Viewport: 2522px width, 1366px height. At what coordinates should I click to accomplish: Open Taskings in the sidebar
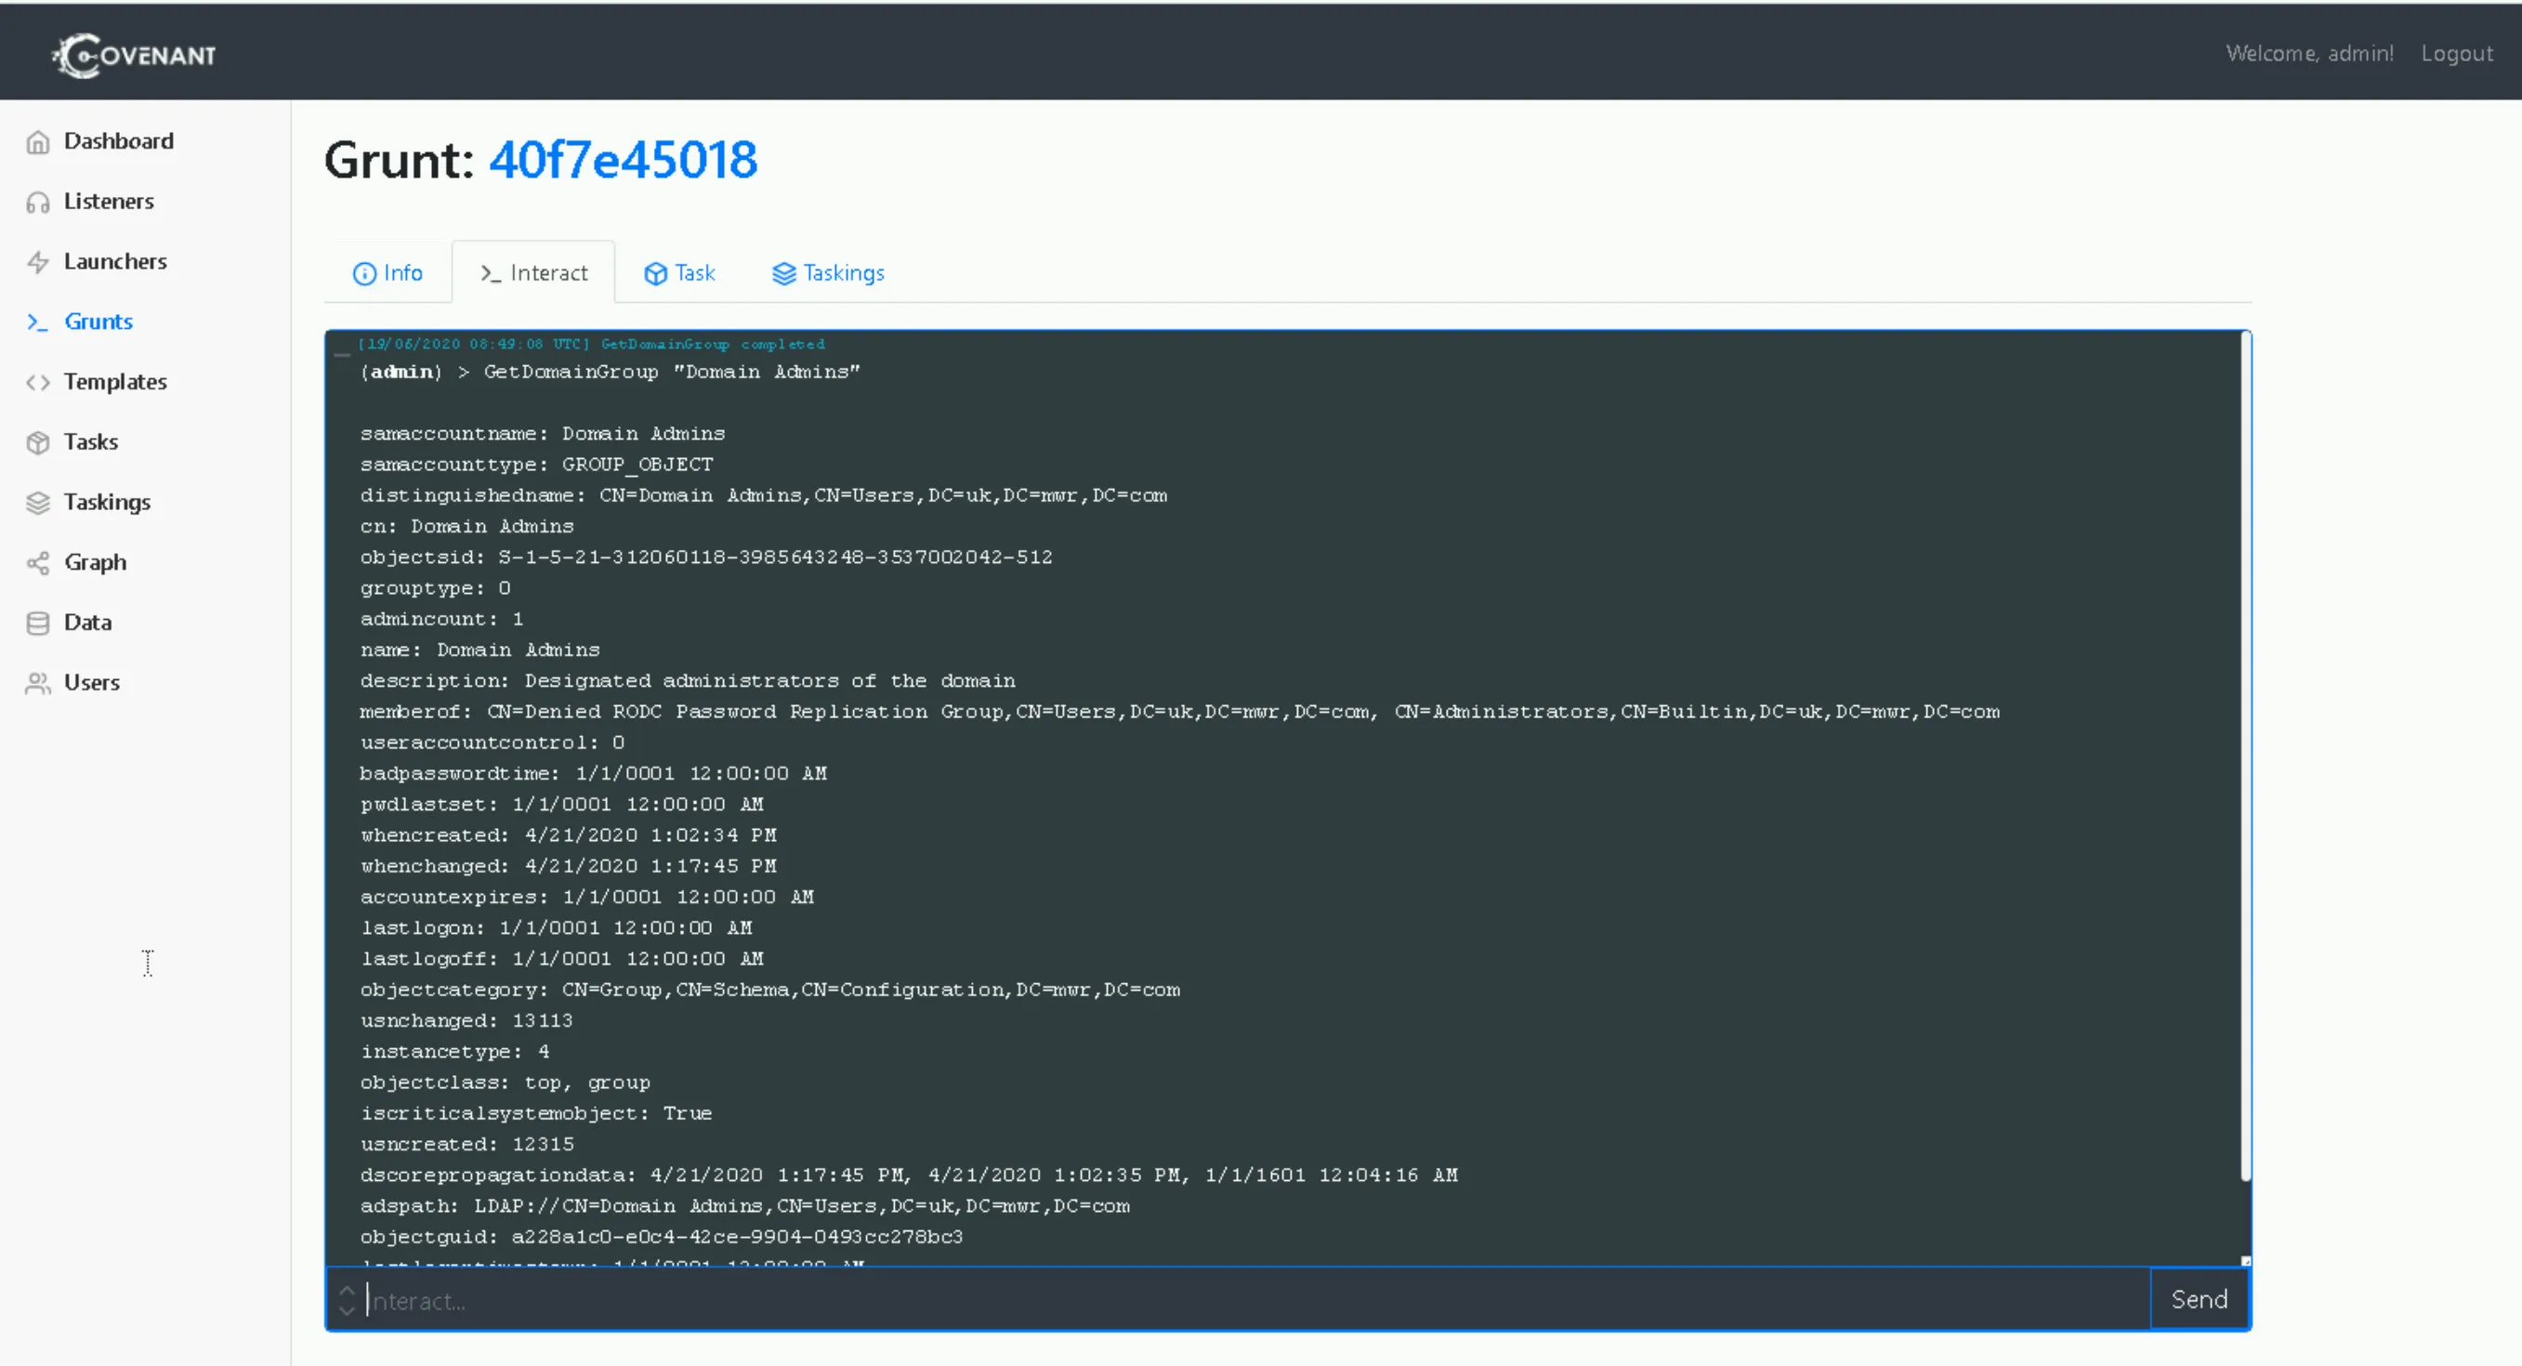point(108,503)
